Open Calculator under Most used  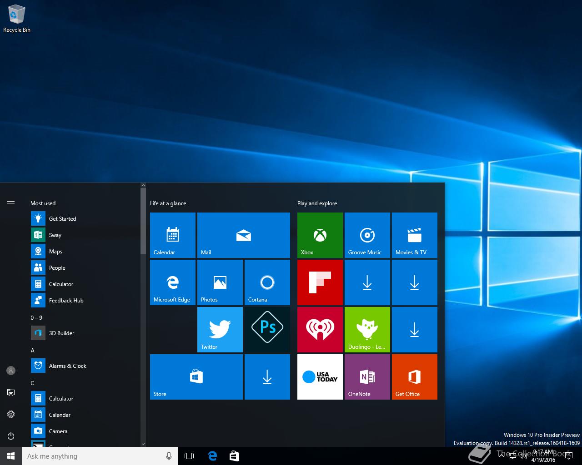84,284
